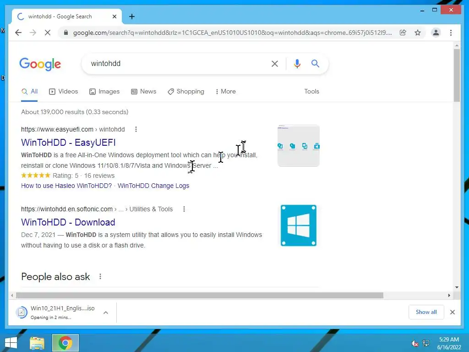This screenshot has height=352, width=469.
Task: Click the address bar URL
Action: 232,33
